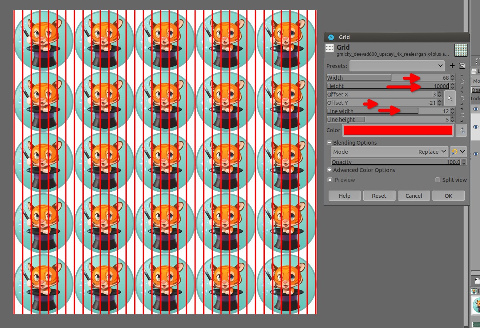Open the Mode Replace dropdown
Image resolution: width=480 pixels, height=328 pixels.
389,151
